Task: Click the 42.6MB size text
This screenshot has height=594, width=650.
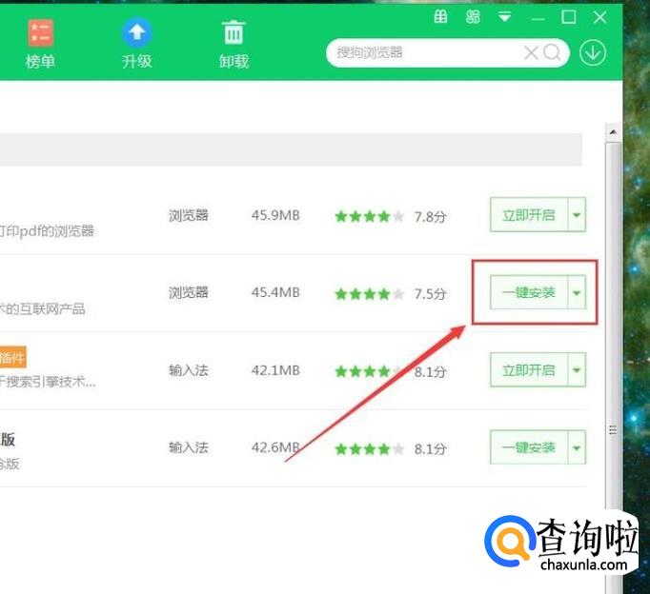Action: [x=275, y=447]
